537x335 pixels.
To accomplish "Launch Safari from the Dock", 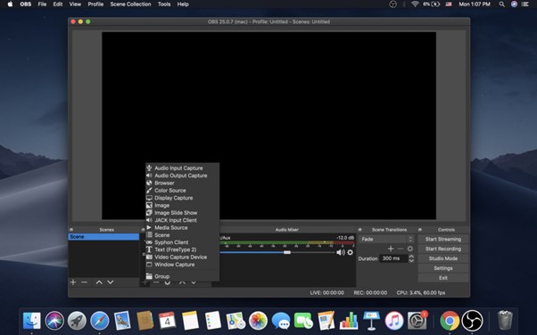I will tap(100, 321).
